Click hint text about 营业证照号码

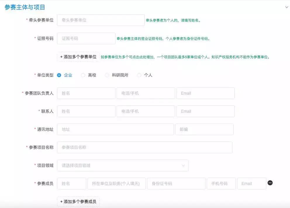point(163,39)
